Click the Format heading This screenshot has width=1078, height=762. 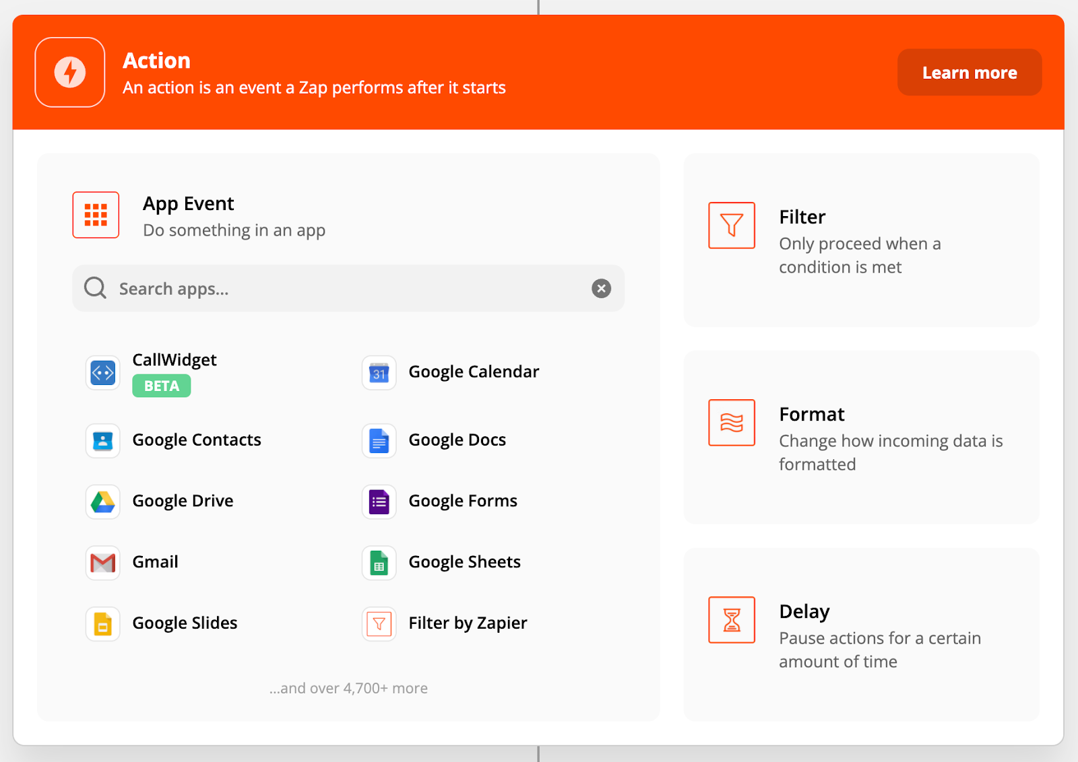tap(812, 414)
